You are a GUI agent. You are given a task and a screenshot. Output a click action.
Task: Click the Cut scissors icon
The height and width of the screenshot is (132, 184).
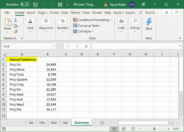pyautogui.click(x=15, y=20)
